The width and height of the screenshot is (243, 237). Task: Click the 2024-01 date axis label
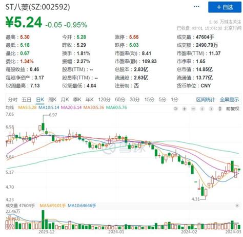coord(116,232)
